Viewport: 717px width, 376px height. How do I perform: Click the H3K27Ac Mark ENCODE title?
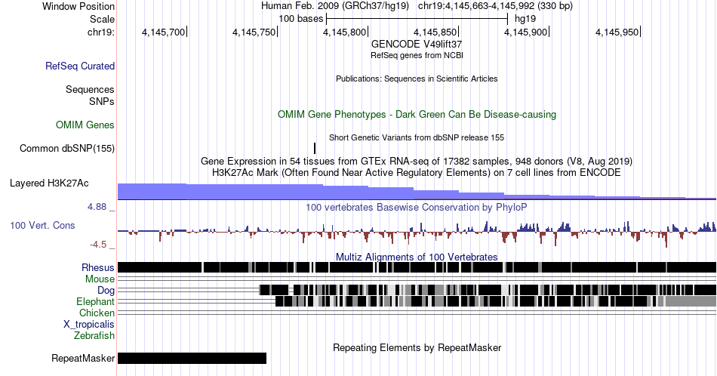pyautogui.click(x=417, y=172)
